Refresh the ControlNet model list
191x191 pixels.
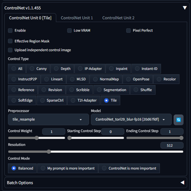(x=179, y=120)
